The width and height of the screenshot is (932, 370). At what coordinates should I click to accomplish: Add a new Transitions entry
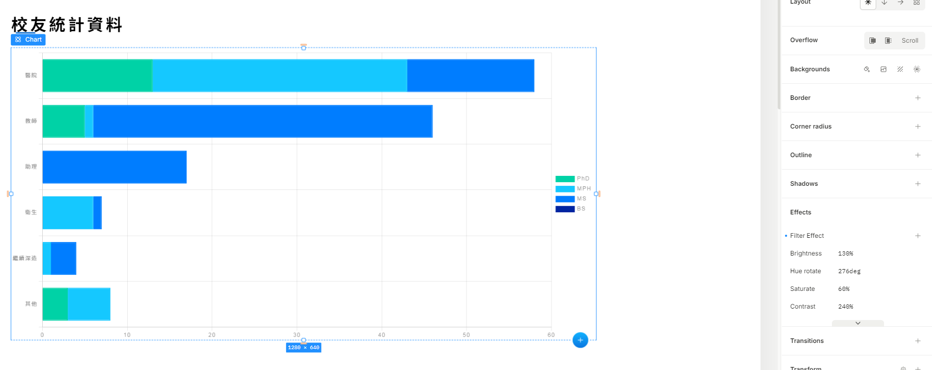918,341
